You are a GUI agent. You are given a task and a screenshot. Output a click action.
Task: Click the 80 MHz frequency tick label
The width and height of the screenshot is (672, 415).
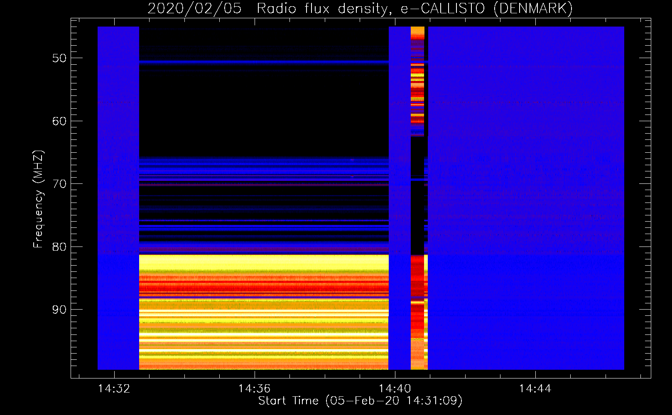[59, 247]
